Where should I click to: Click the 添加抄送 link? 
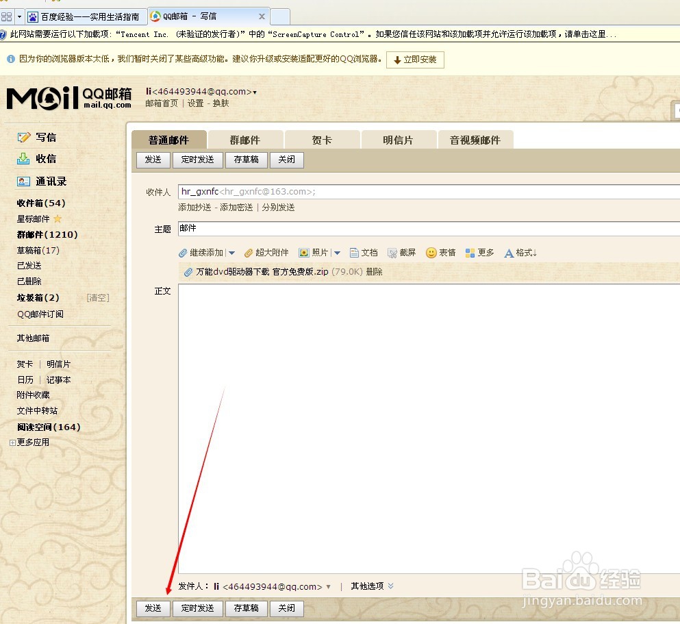(194, 208)
